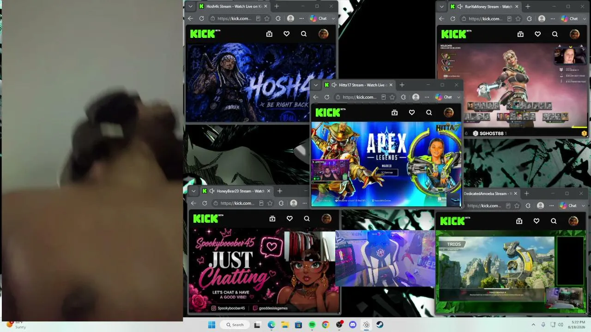Open Kick search in the RunYaMoney window
This screenshot has width=591, height=332.
[555, 34]
